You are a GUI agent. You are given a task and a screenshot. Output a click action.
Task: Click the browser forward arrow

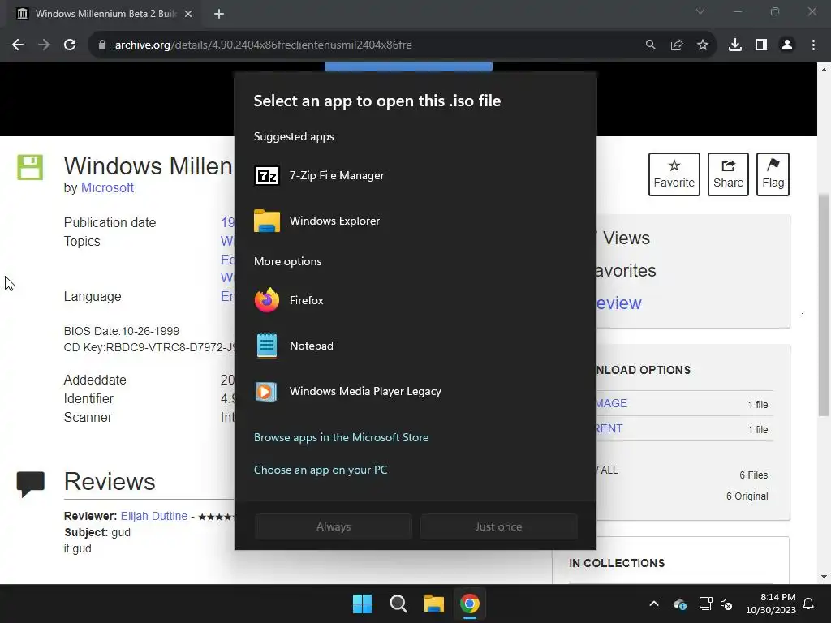(44, 45)
